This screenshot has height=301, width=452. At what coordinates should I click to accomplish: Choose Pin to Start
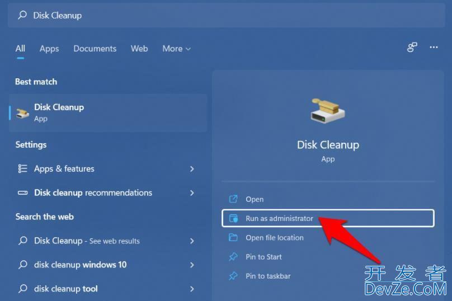(328, 257)
